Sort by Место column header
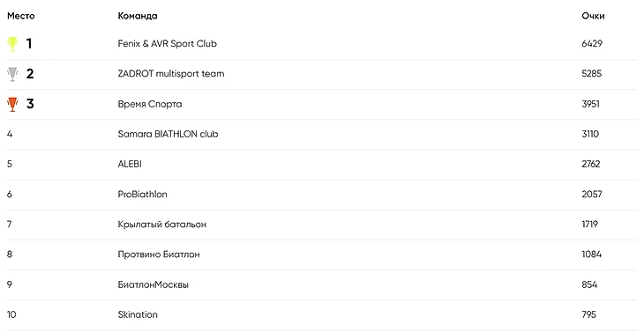 coord(21,16)
